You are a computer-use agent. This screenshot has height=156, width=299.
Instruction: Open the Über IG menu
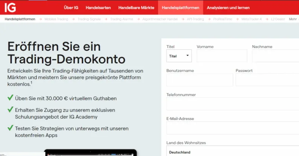[71, 7]
